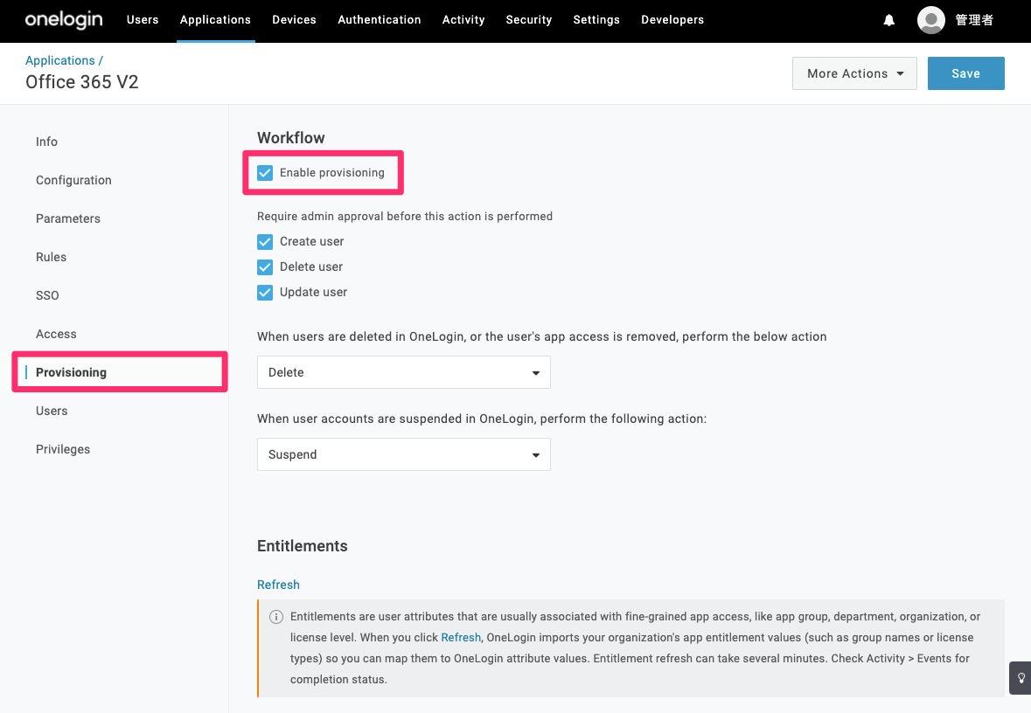1031x713 pixels.
Task: Open the Developers top menu
Action: (x=672, y=20)
